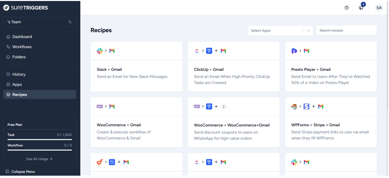This screenshot has width=389, height=178.
Task: Click Gmail icon on Presto Player card
Action: pyautogui.click(x=306, y=51)
